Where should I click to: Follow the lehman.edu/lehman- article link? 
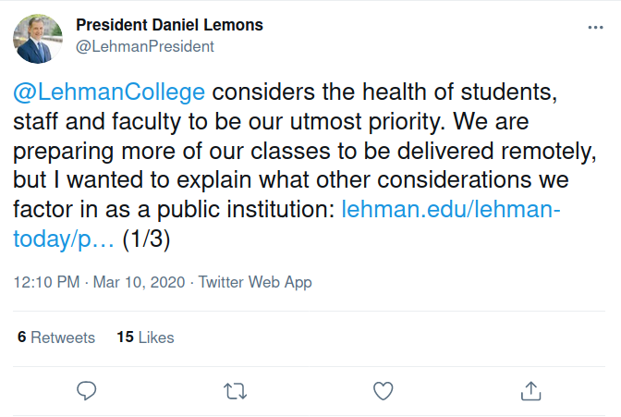[x=451, y=209]
